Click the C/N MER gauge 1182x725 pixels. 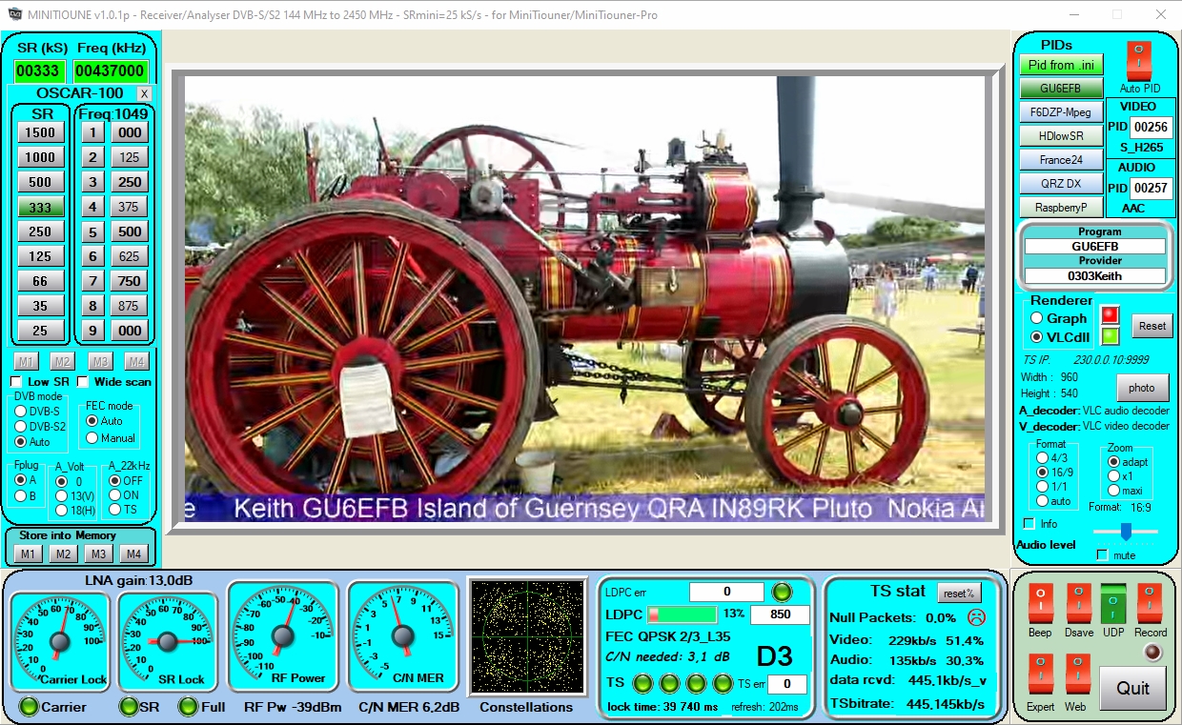tap(403, 635)
